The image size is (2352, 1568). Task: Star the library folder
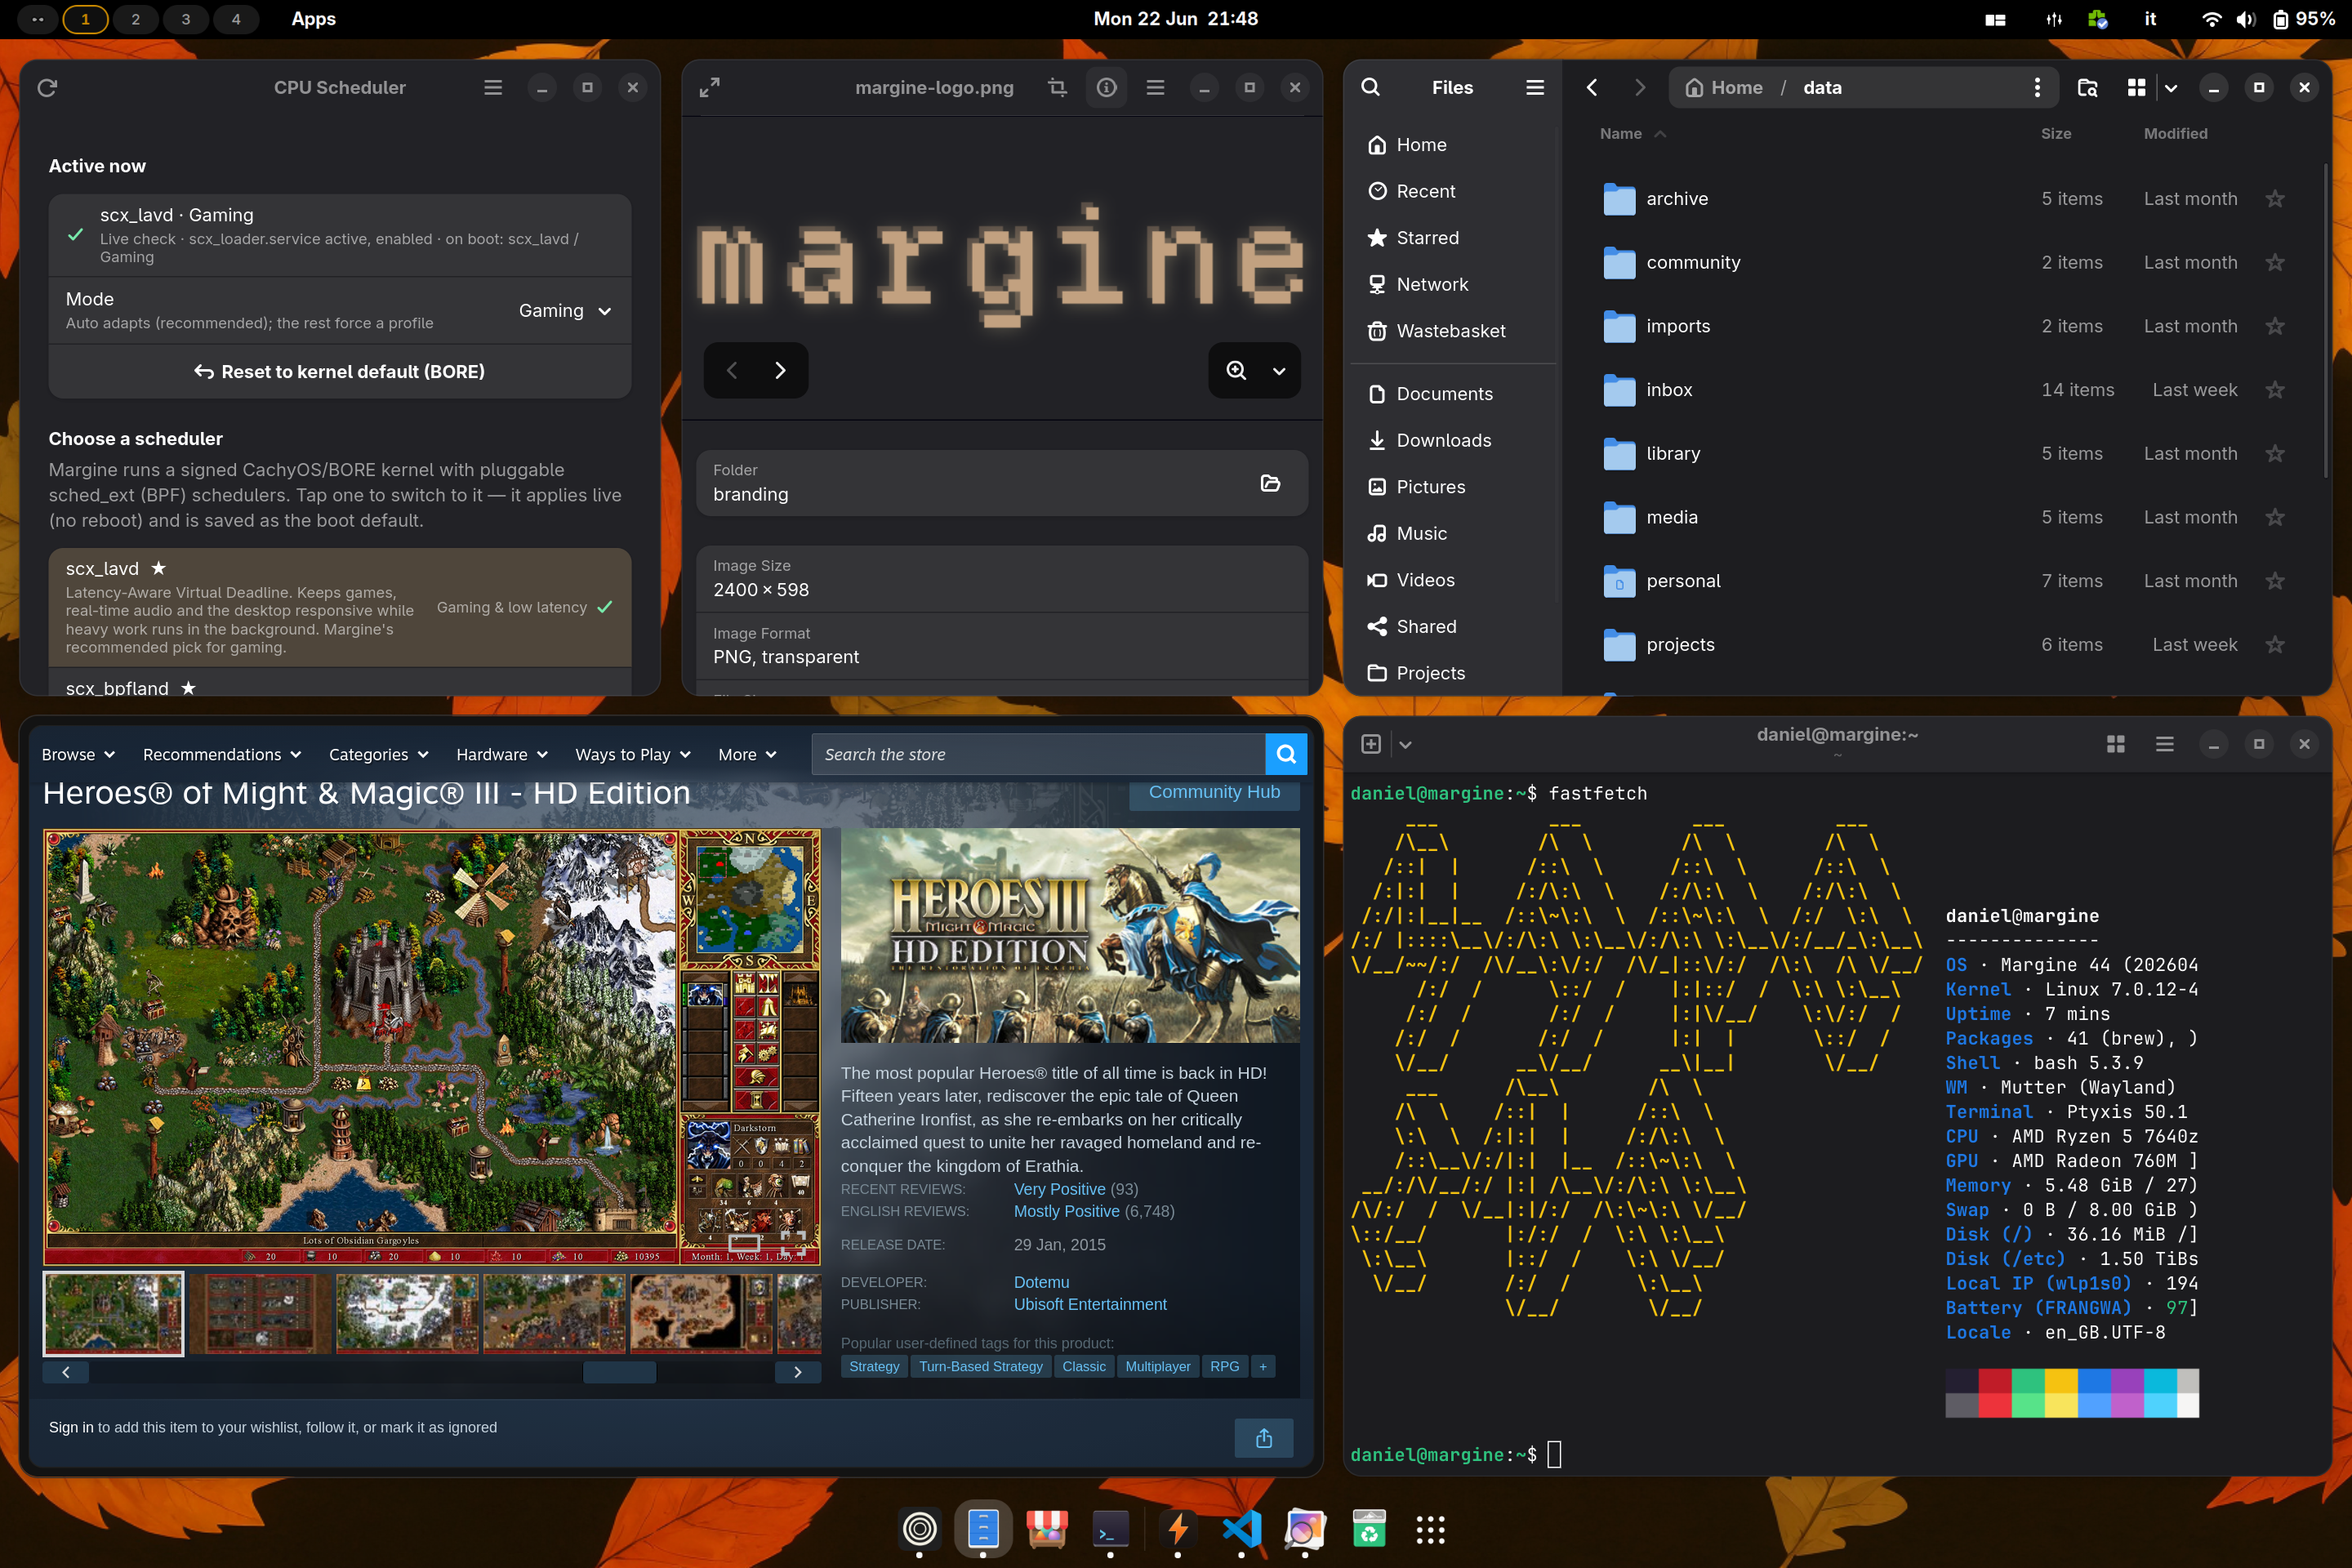pyautogui.click(x=2275, y=454)
